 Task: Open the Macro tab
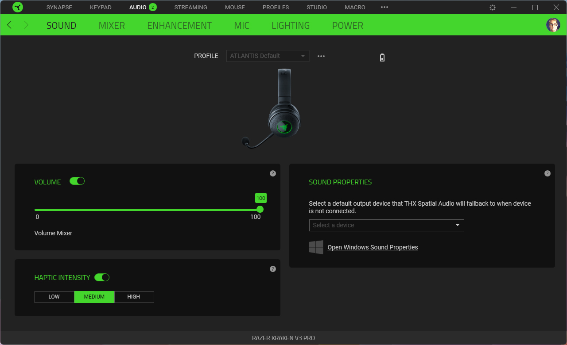[355, 8]
